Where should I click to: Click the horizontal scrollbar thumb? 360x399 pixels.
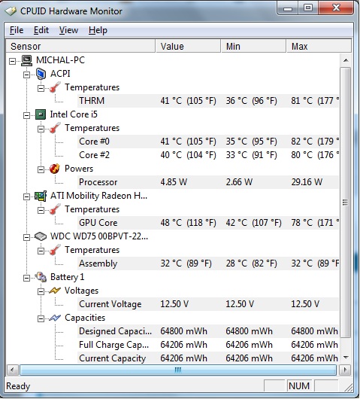click(178, 370)
